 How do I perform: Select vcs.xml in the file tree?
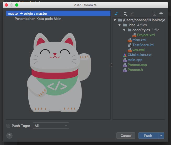pyautogui.click(x=138, y=50)
